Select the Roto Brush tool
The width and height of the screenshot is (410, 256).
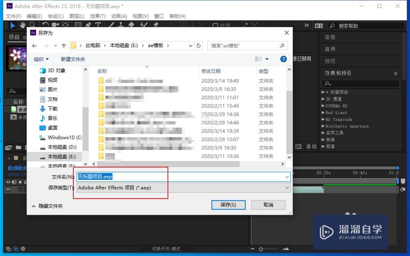coord(143,25)
